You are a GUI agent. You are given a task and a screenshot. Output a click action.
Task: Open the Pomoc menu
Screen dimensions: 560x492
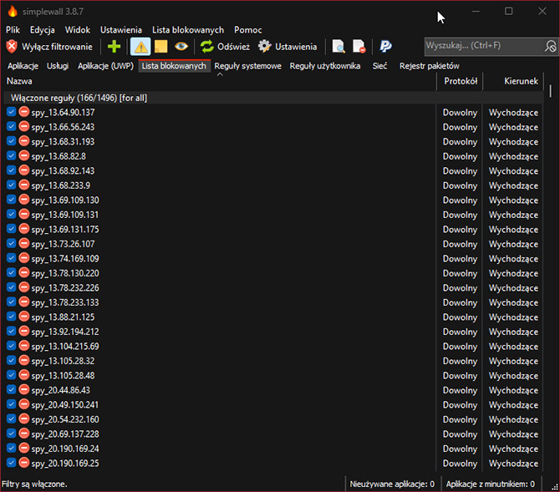pos(248,30)
